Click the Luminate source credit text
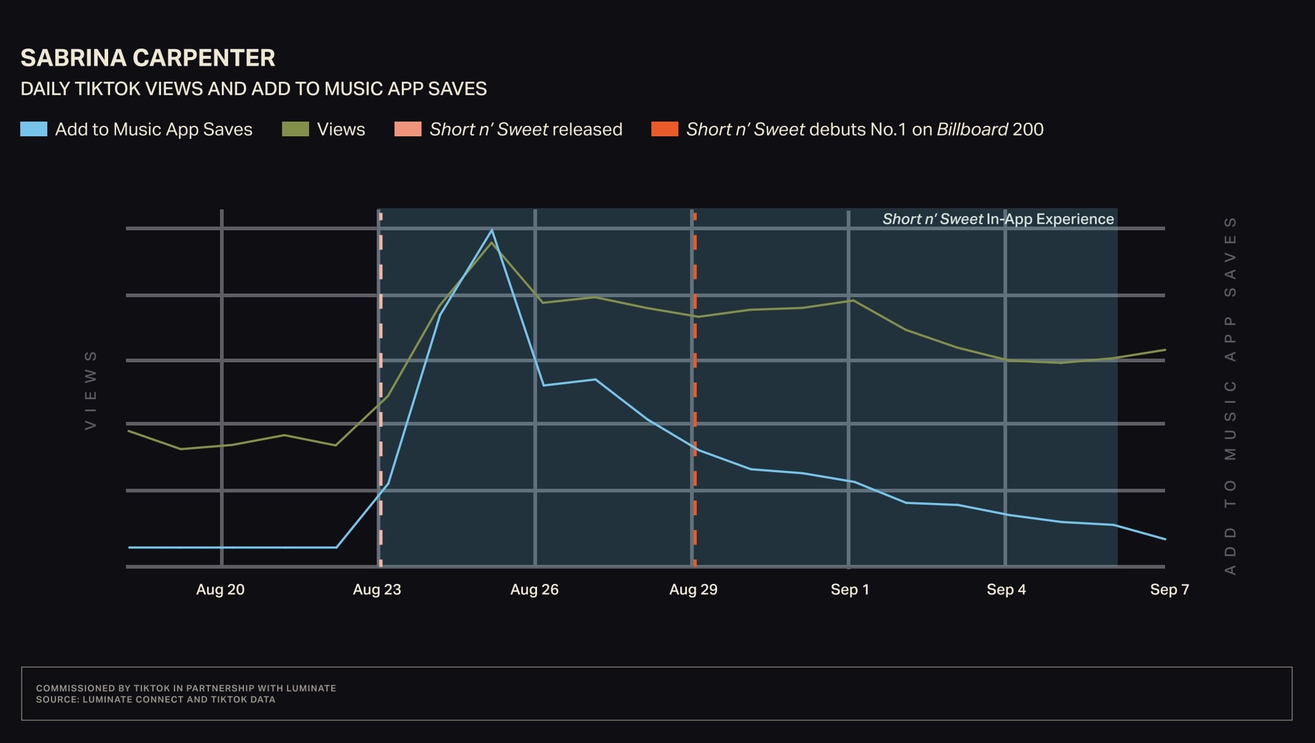This screenshot has height=743, width=1315. pos(155,699)
